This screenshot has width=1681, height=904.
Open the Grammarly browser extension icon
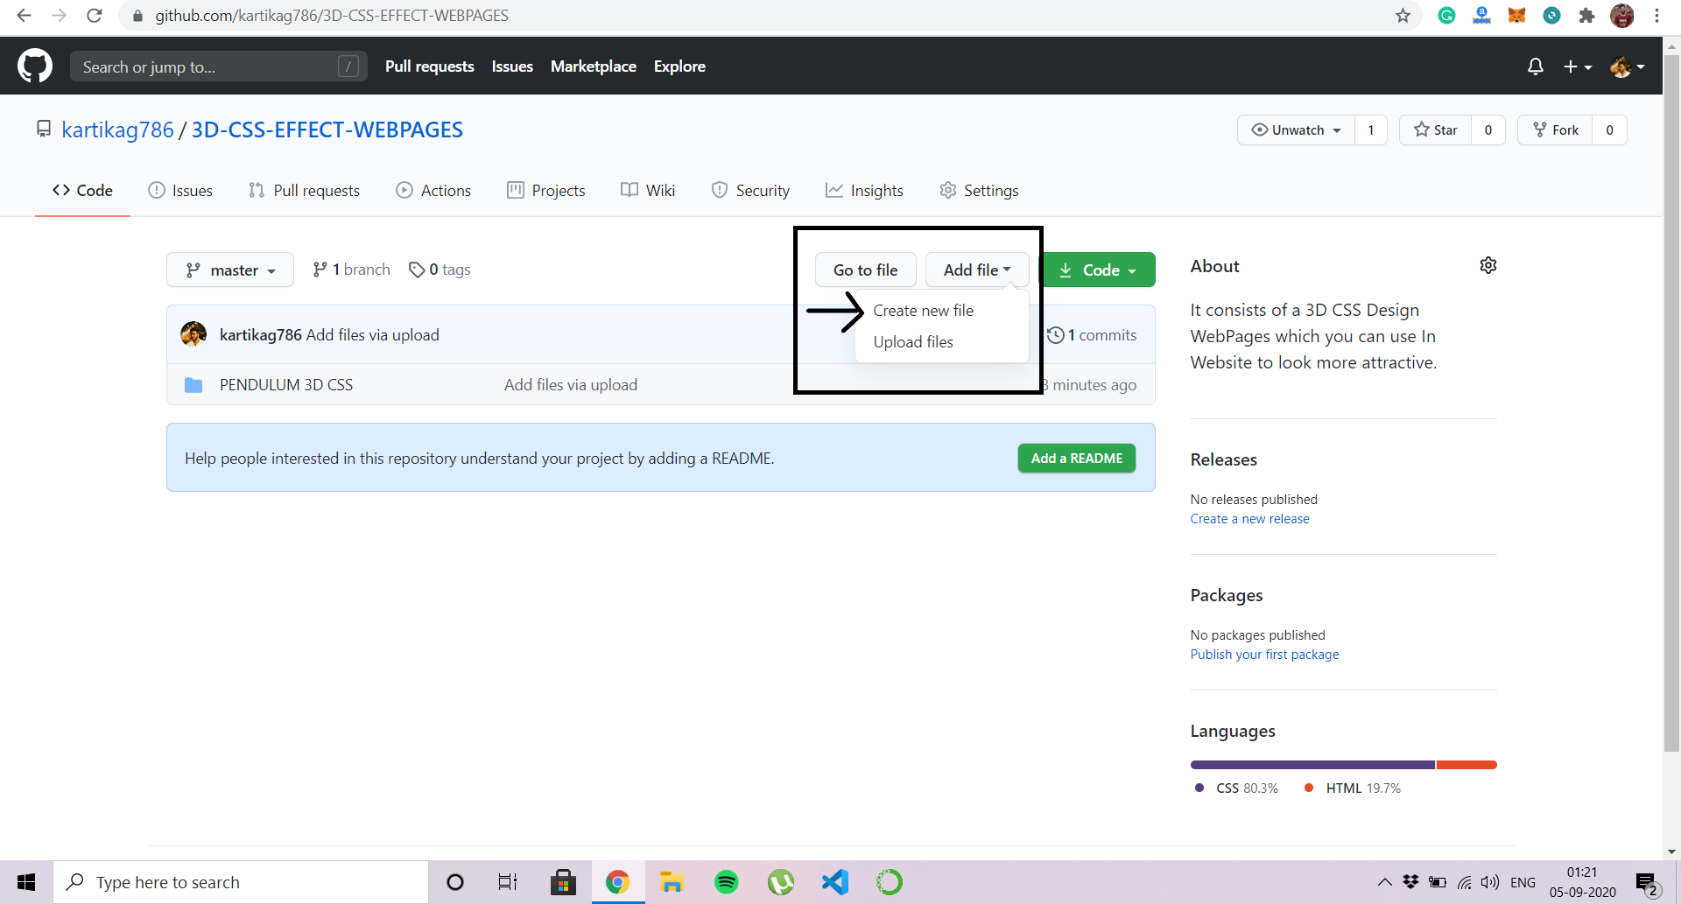1446,15
